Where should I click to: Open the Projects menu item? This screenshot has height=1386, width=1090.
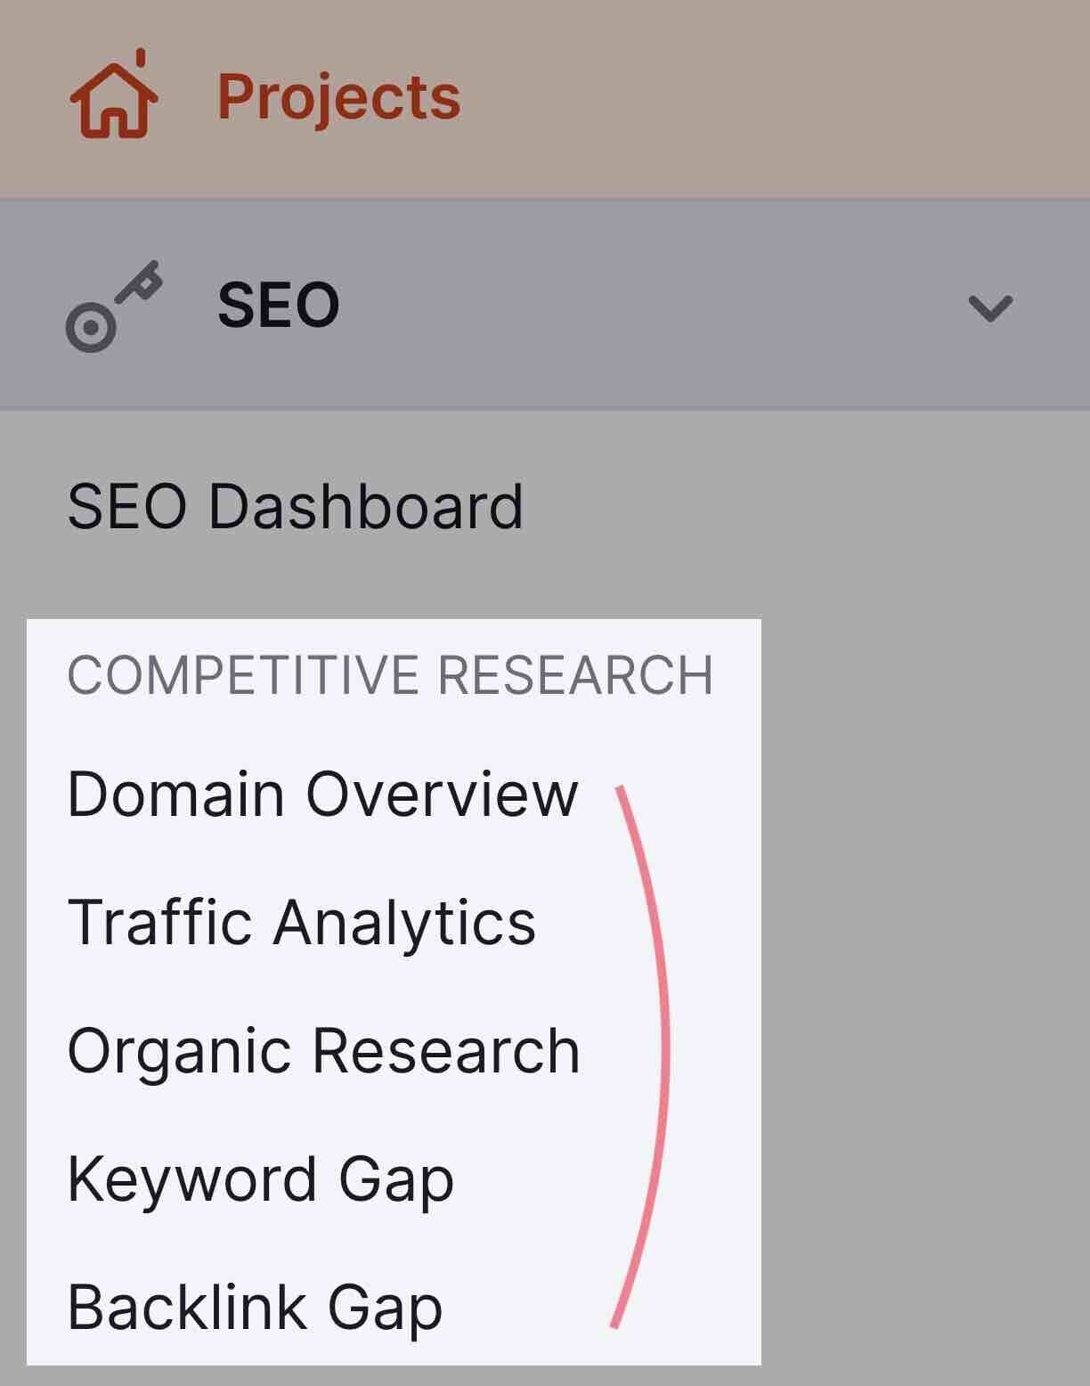(338, 96)
